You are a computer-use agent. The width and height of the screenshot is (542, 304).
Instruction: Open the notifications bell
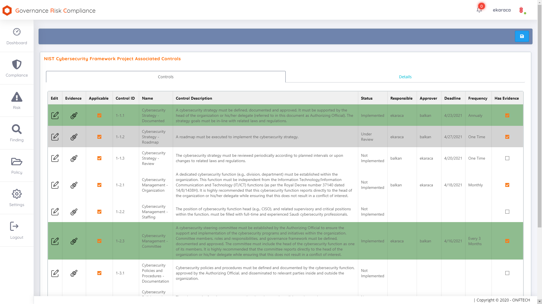(479, 10)
